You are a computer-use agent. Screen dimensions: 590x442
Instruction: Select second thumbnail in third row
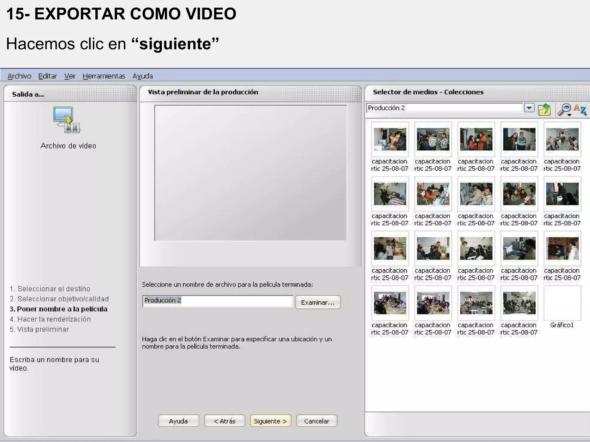[x=433, y=248]
